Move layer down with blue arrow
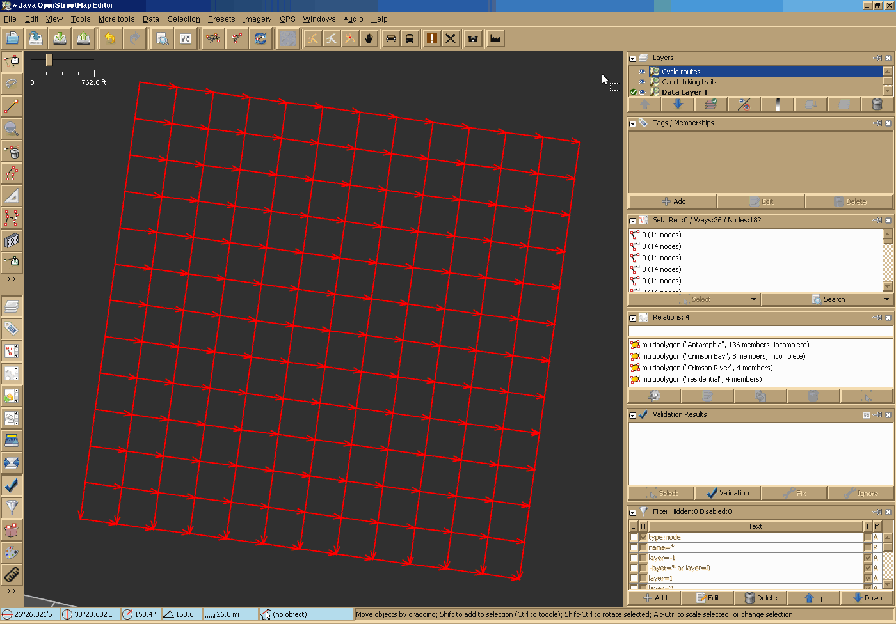Screen dimensions: 896x624 point(678,104)
